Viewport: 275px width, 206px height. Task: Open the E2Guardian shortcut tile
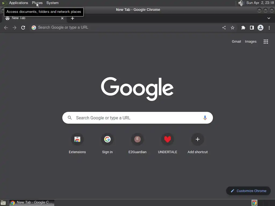(x=137, y=144)
